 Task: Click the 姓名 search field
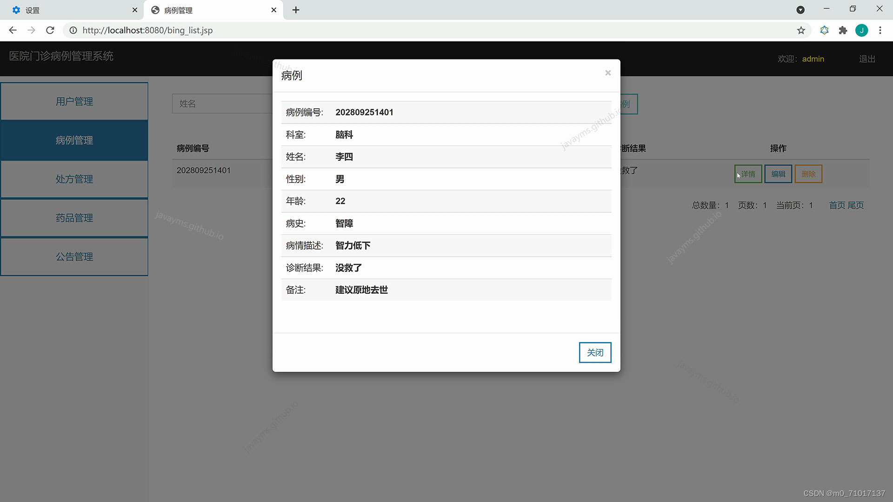pyautogui.click(x=222, y=104)
